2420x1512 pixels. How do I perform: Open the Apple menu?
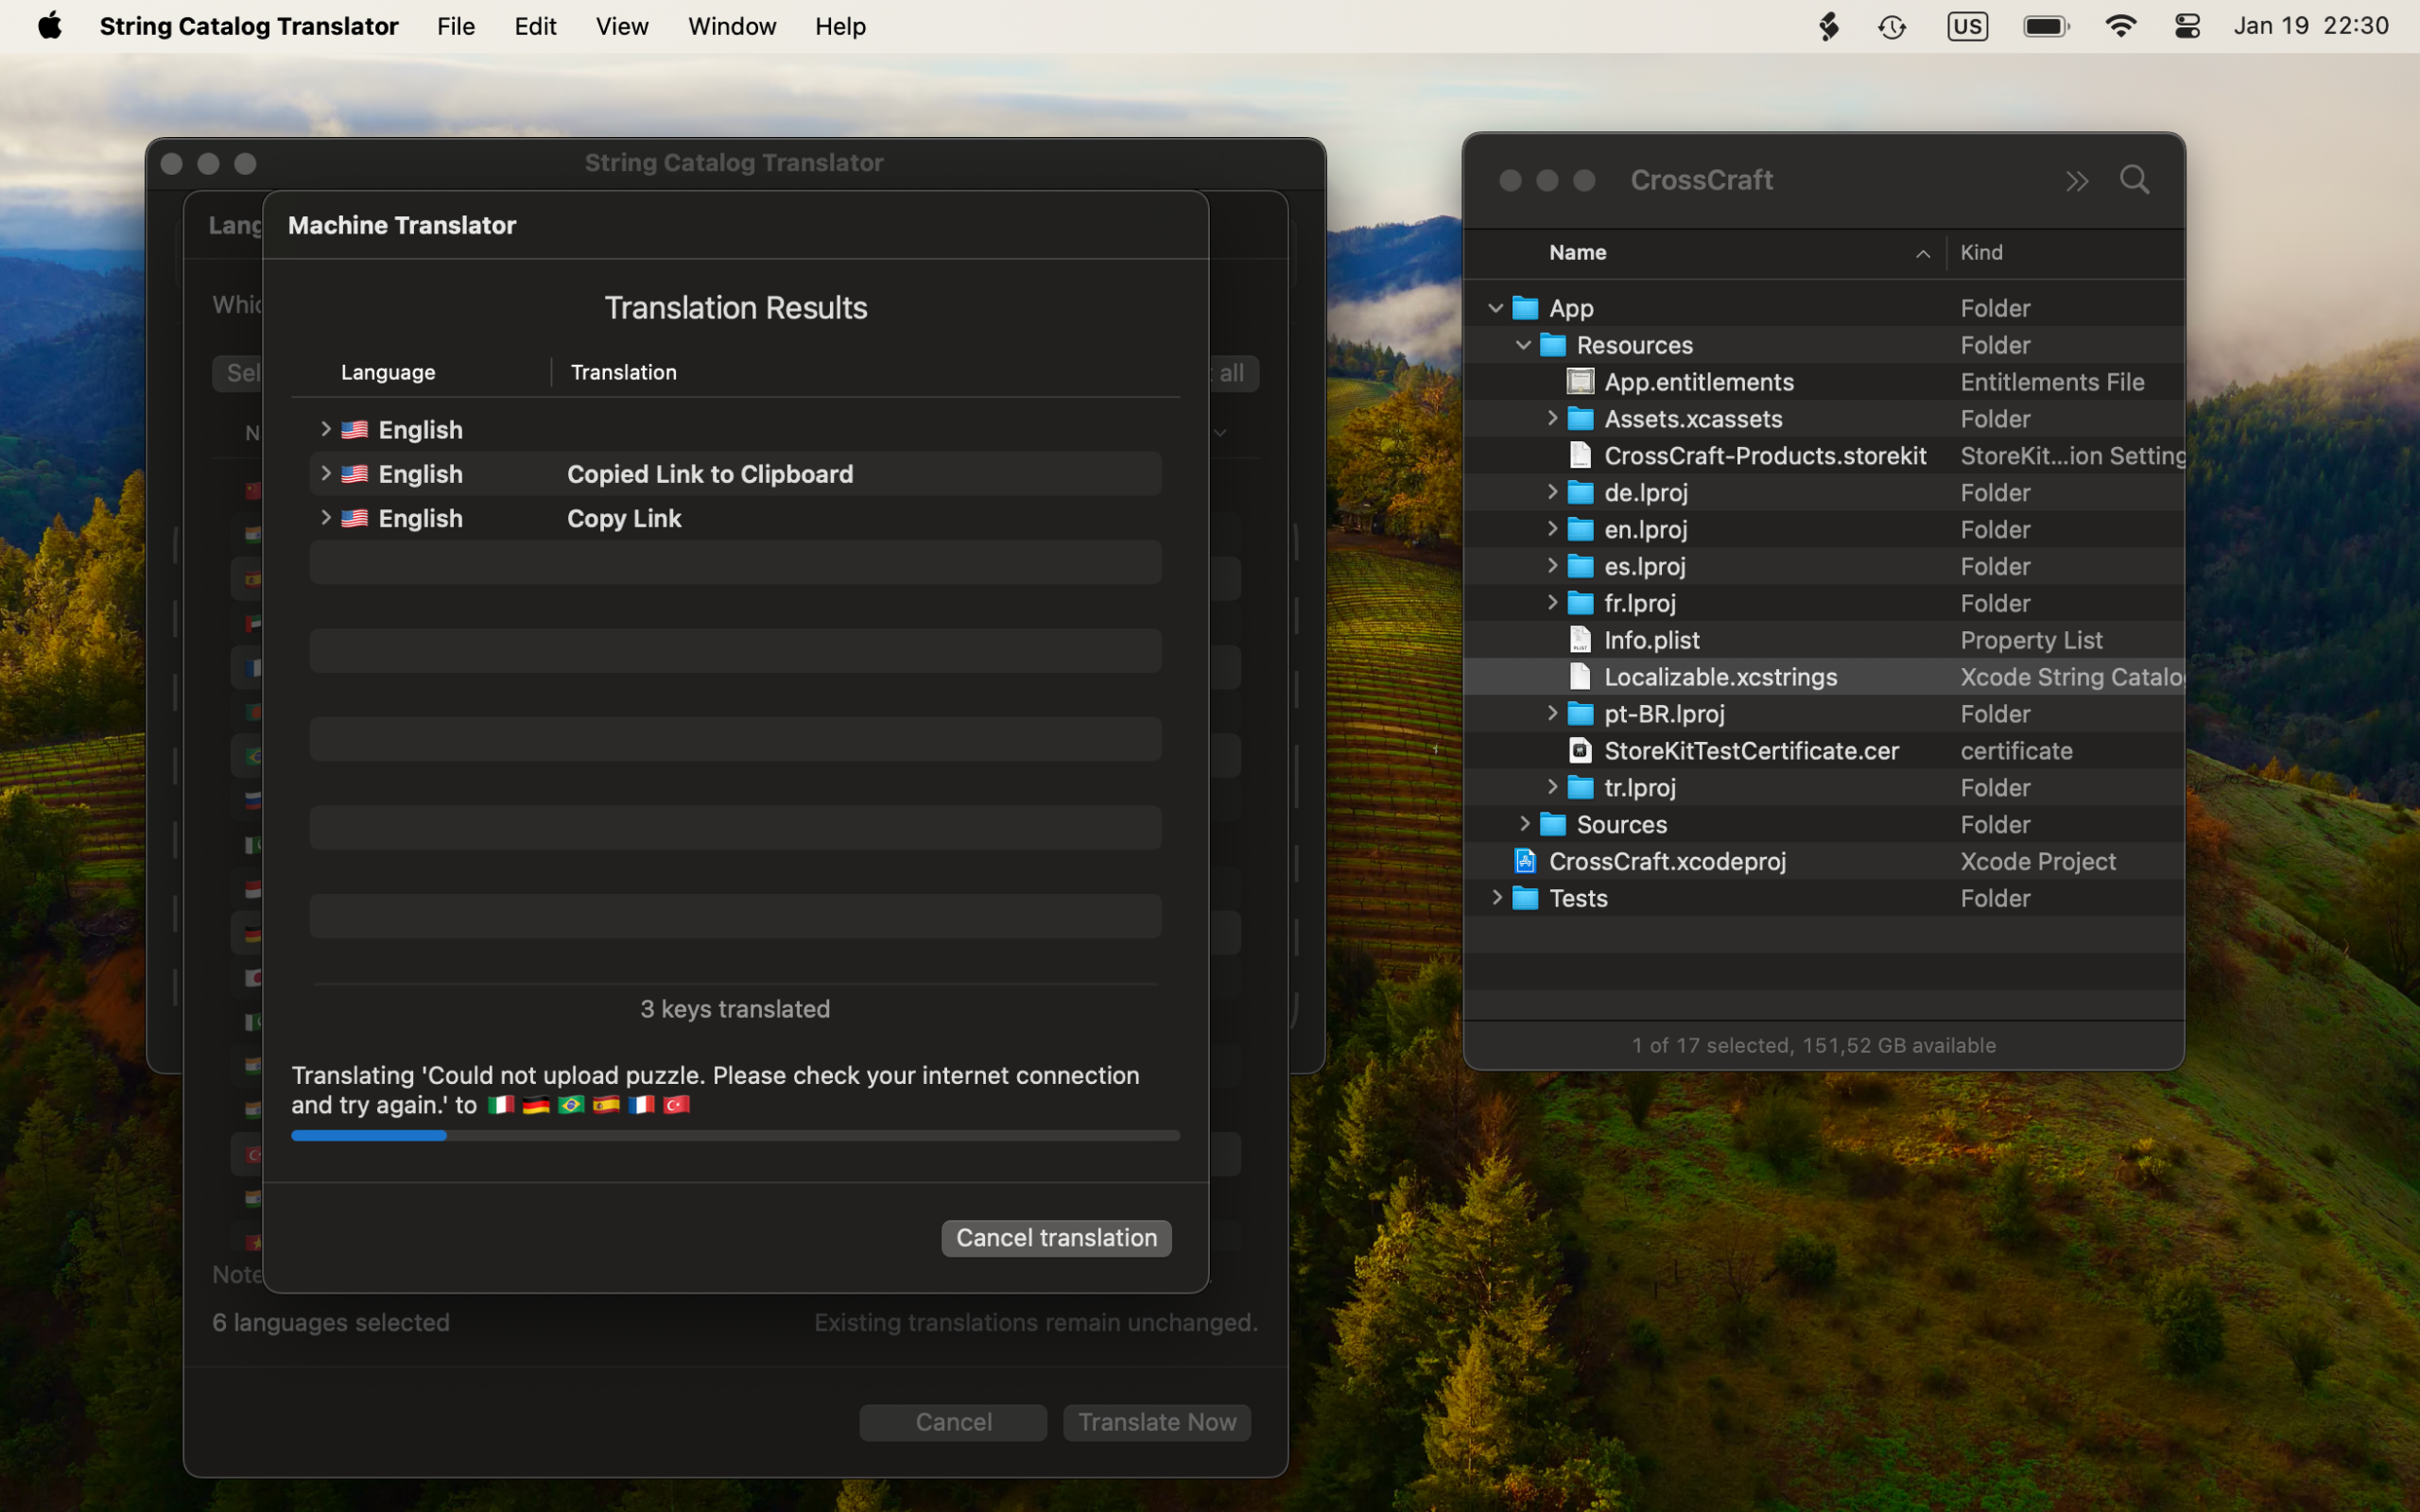pos(50,26)
